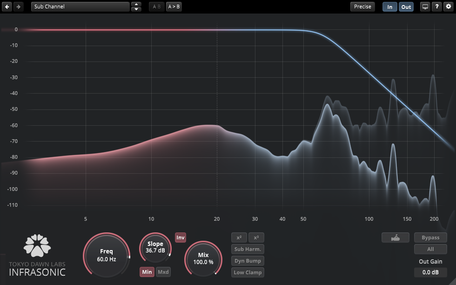Toggle Low Clamp button
The height and width of the screenshot is (285, 456).
248,272
